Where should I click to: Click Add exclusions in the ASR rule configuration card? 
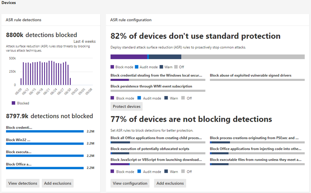[170, 183]
